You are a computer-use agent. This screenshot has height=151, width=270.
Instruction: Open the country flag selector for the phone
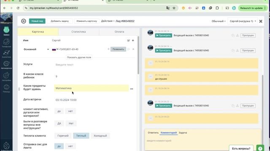(55, 49)
